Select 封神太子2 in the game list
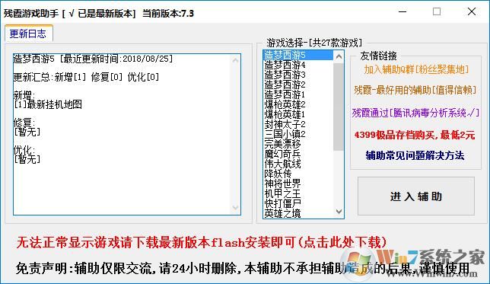 pos(298,124)
